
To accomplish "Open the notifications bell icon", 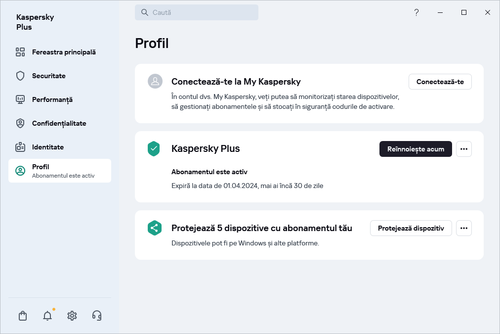I will [47, 316].
